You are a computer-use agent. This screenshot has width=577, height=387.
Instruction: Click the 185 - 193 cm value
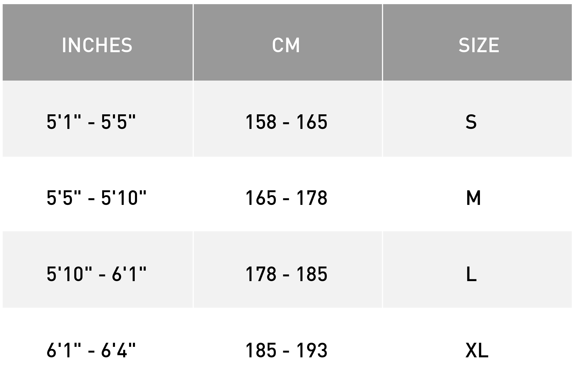[286, 350]
